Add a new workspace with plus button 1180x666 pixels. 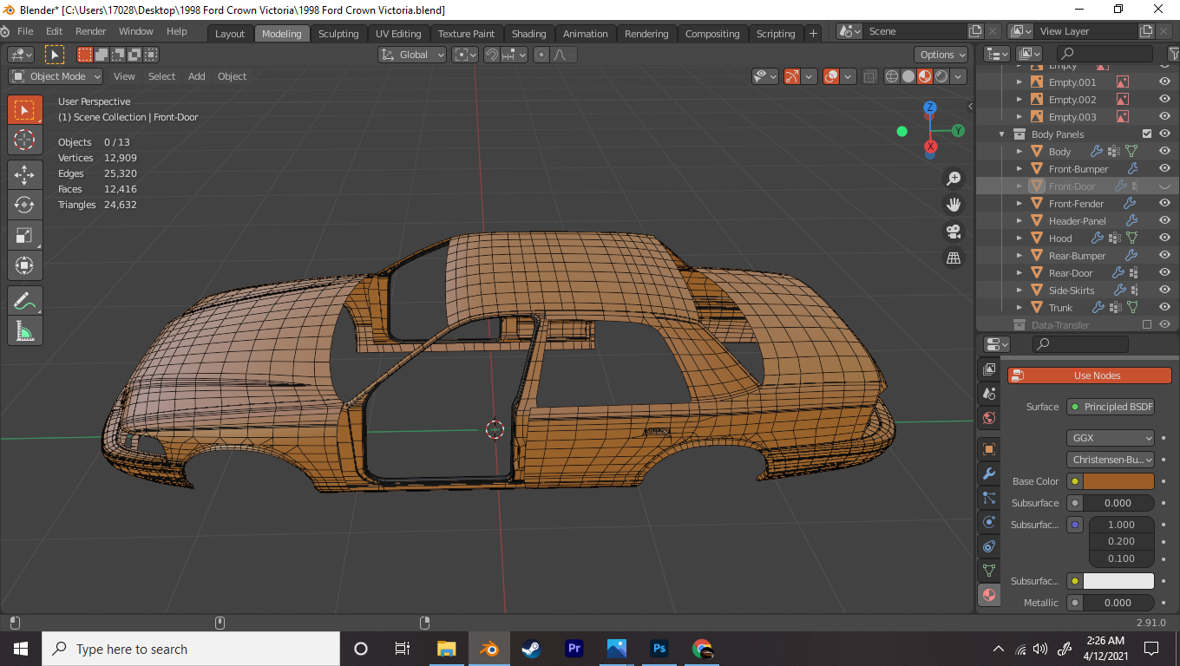click(813, 34)
